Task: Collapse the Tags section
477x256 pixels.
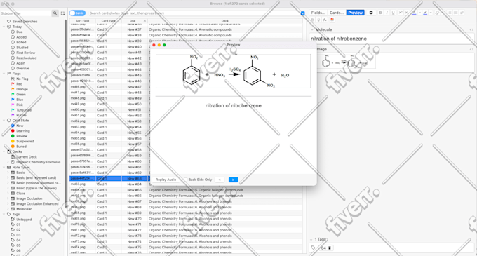Action: click(x=4, y=214)
